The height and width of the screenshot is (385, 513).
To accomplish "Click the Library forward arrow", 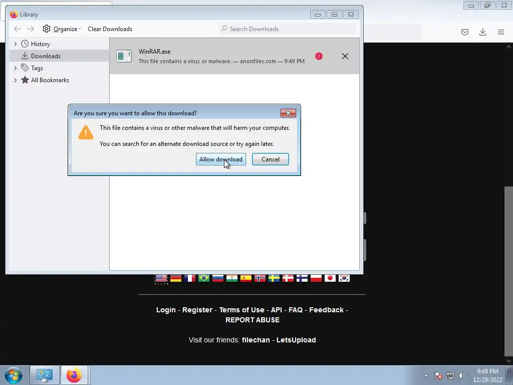I will pos(31,29).
